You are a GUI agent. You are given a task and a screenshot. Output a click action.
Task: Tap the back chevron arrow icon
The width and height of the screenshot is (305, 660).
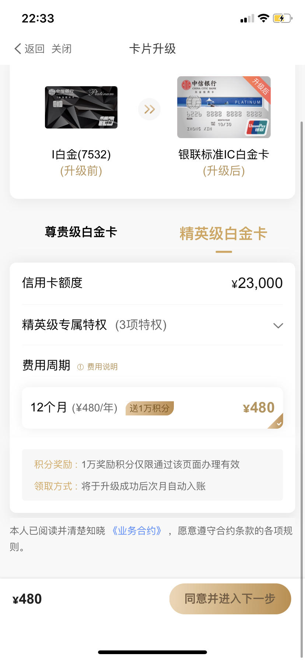click(18, 49)
